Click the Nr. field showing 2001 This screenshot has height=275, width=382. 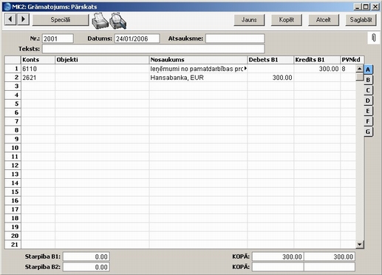coord(58,38)
